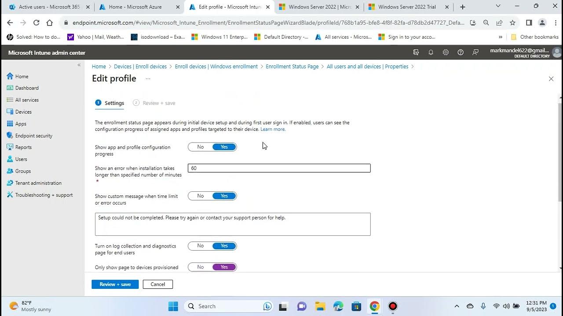Image resolution: width=563 pixels, height=316 pixels.
Task: Open Home in the Intune sidebar
Action: tap(18, 76)
